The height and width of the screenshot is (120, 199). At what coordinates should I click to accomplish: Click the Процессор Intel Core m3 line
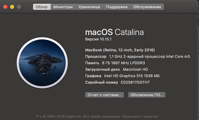pyautogui.click(x=138, y=57)
